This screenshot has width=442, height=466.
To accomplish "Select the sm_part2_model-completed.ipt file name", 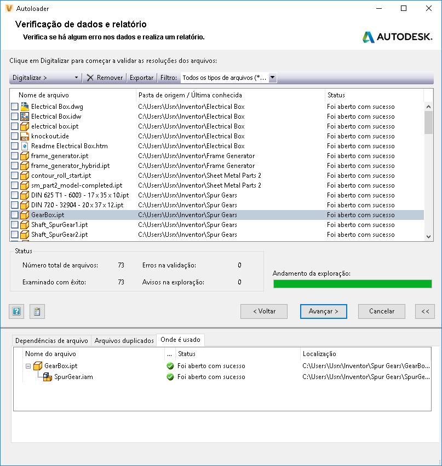I will 77,185.
